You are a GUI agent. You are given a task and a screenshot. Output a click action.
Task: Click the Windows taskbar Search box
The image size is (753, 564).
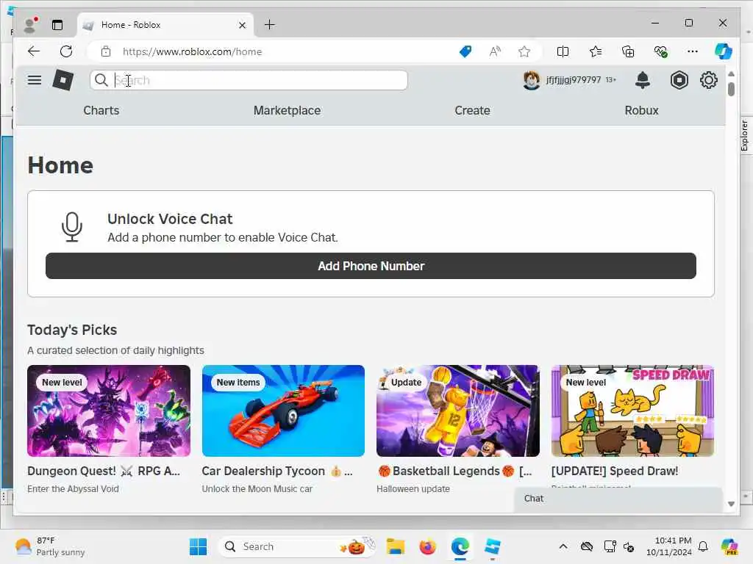pos(297,546)
